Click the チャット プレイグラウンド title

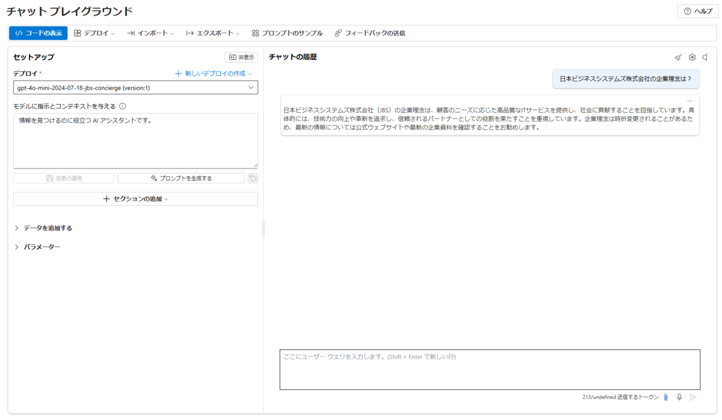[x=69, y=11]
